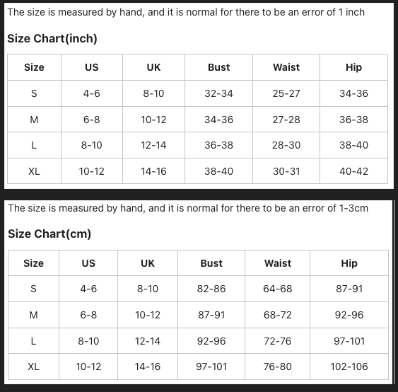Click the Size Chart(inch) heading
This screenshot has width=398, height=392.
click(x=52, y=39)
